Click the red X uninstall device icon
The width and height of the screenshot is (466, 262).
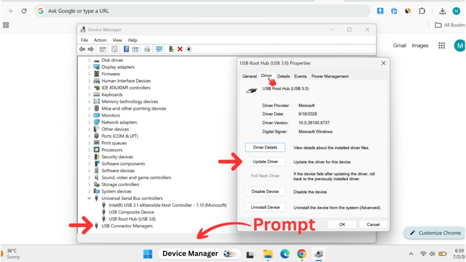pyautogui.click(x=180, y=49)
